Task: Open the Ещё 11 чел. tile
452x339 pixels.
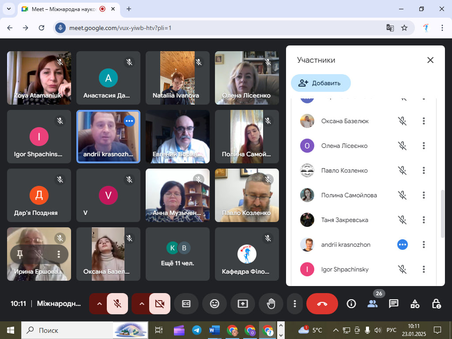Action: point(177,254)
